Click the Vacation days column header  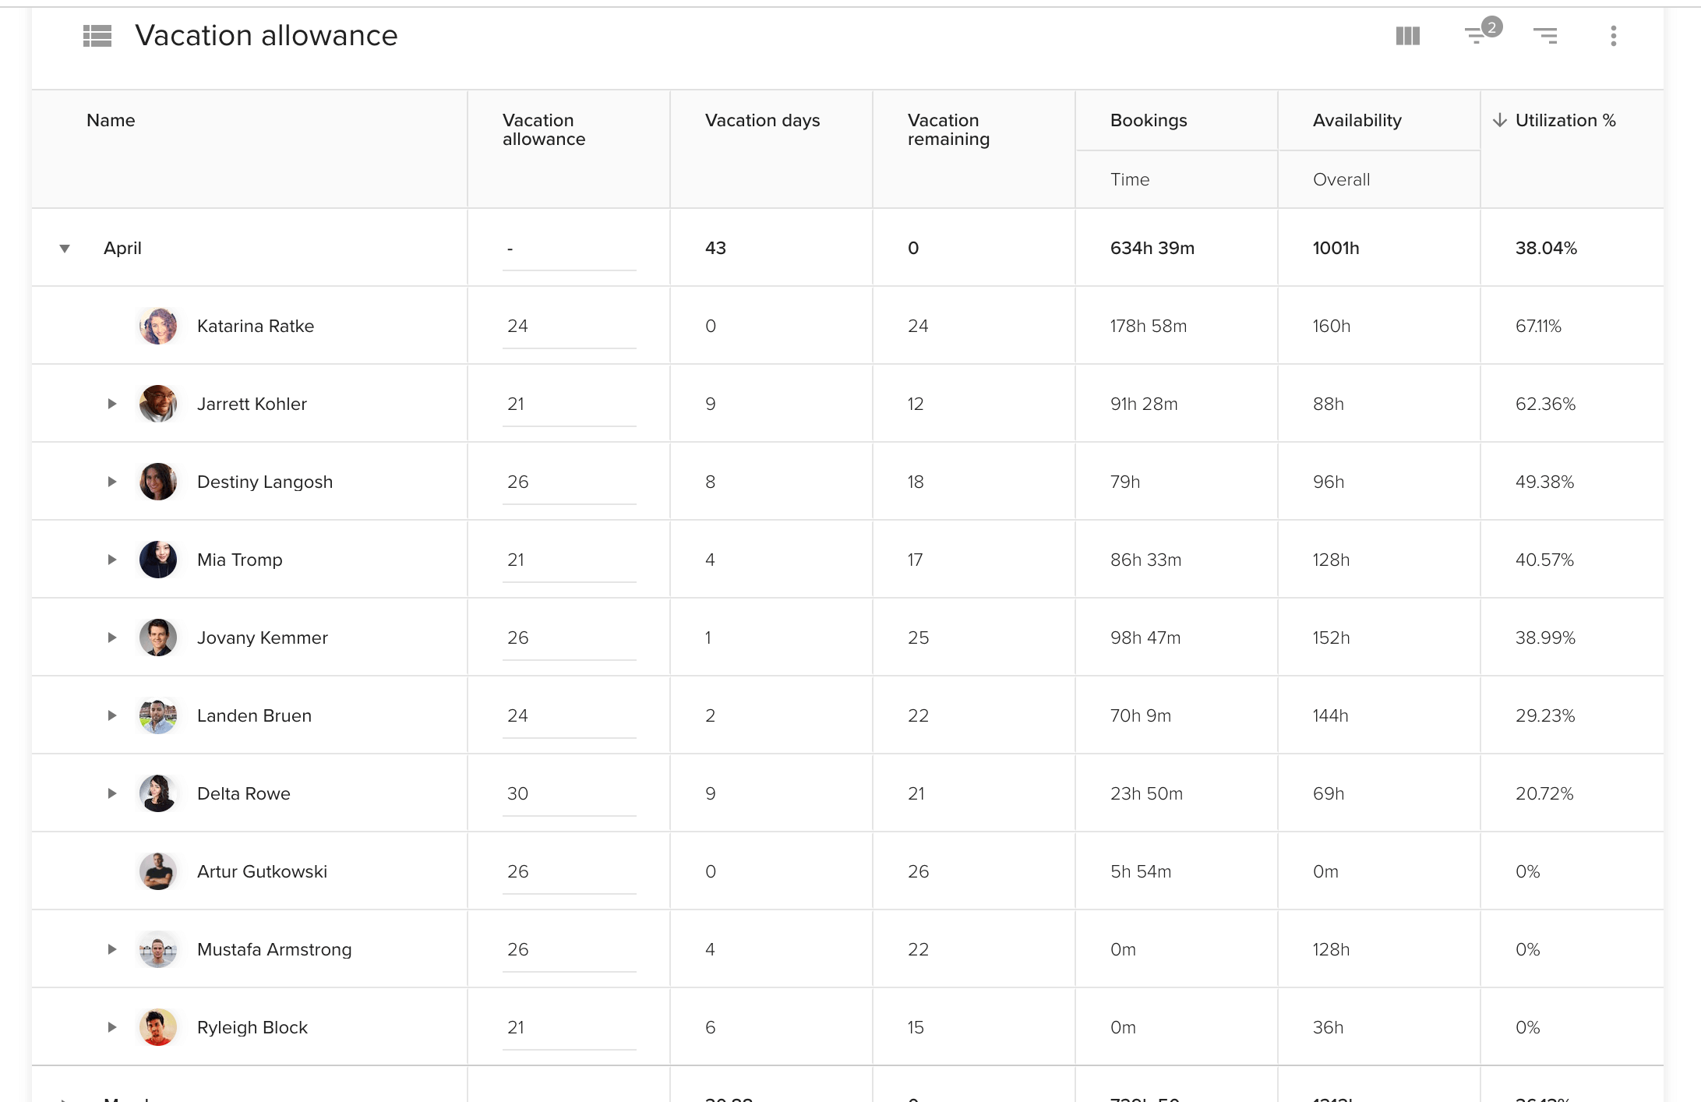point(762,120)
